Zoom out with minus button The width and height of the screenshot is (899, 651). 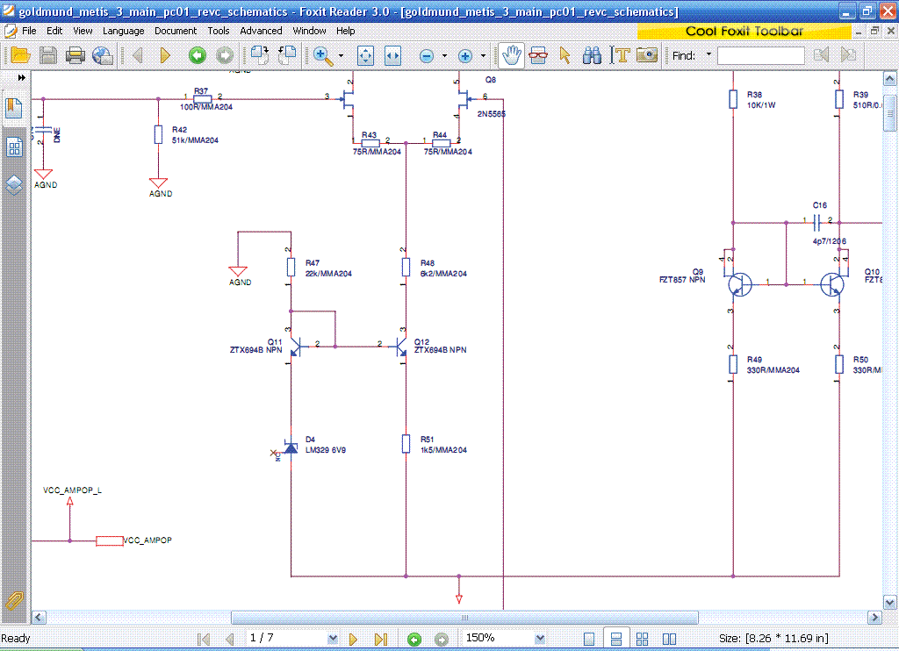click(426, 56)
